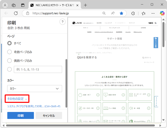Click the zoom magnifier icon in the address bar
Image resolution: width=167 pixels, height=128 pixels.
pos(104,13)
